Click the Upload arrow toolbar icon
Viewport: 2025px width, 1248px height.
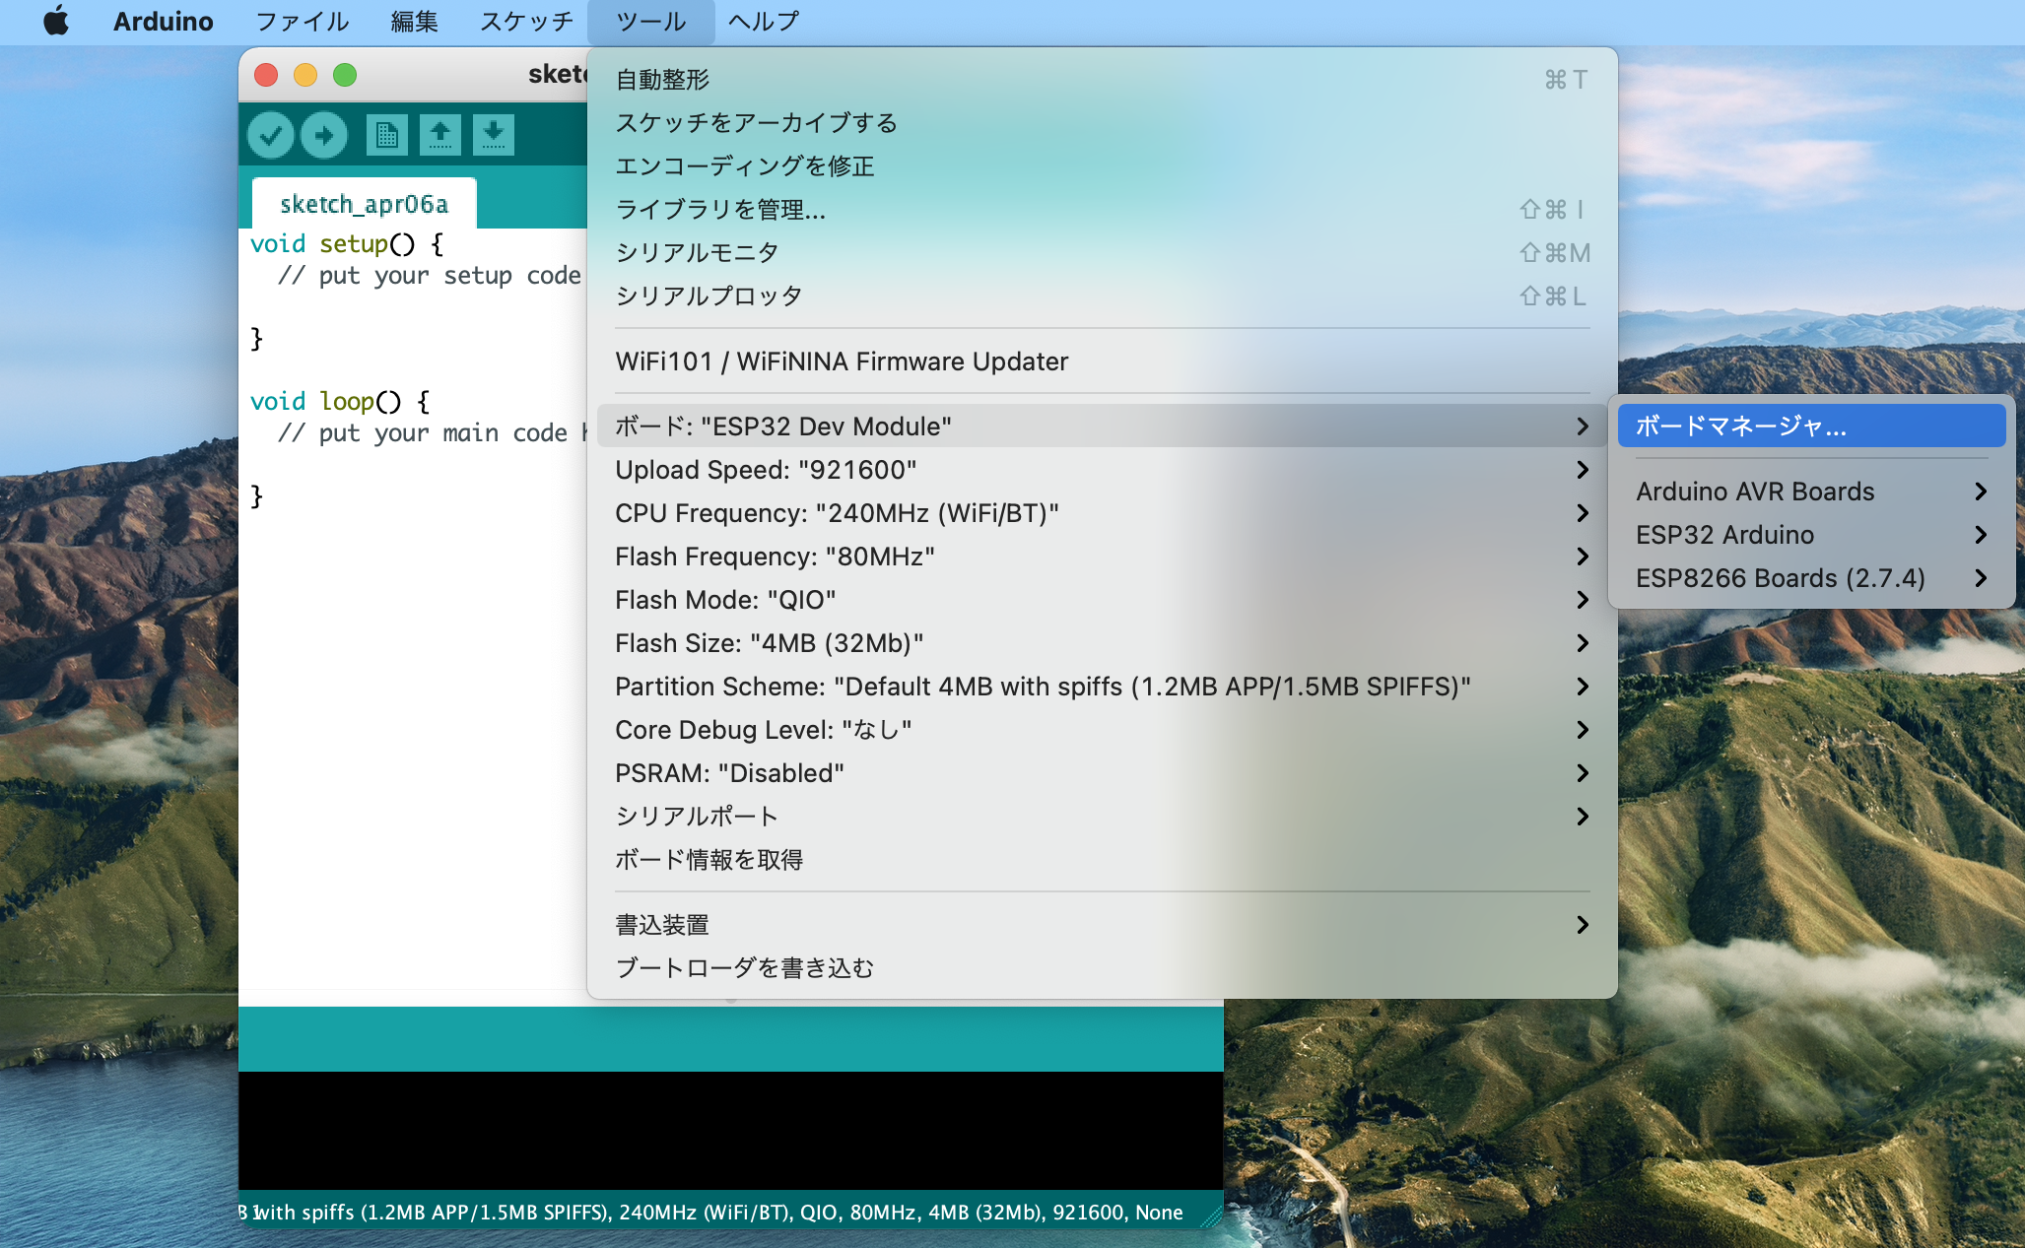(324, 134)
